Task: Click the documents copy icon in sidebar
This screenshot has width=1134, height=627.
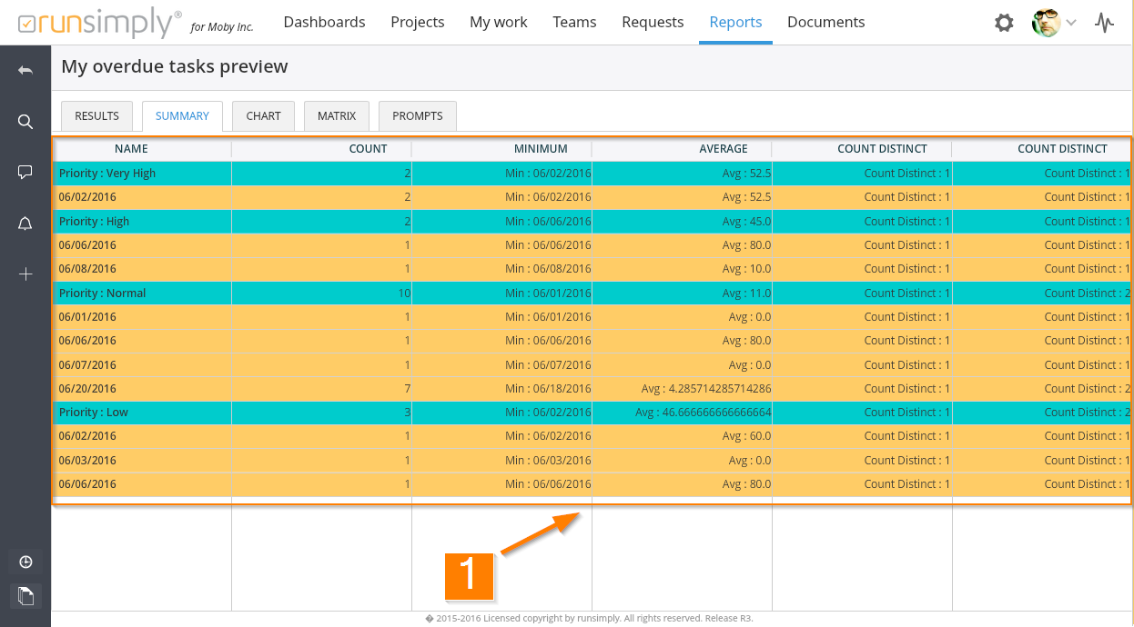Action: [x=25, y=596]
